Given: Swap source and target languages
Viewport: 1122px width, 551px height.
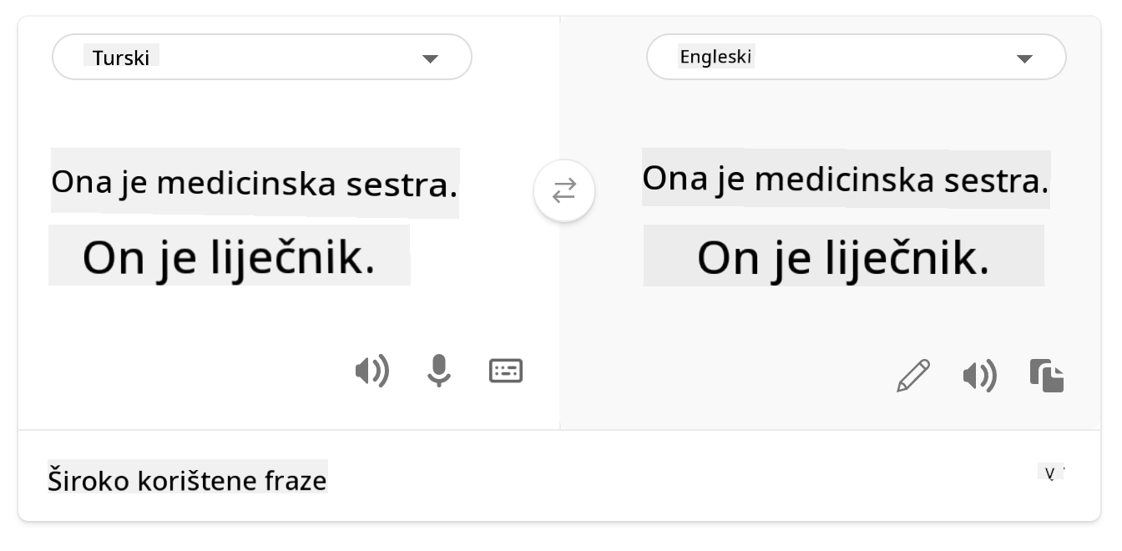Looking at the screenshot, I should [564, 191].
